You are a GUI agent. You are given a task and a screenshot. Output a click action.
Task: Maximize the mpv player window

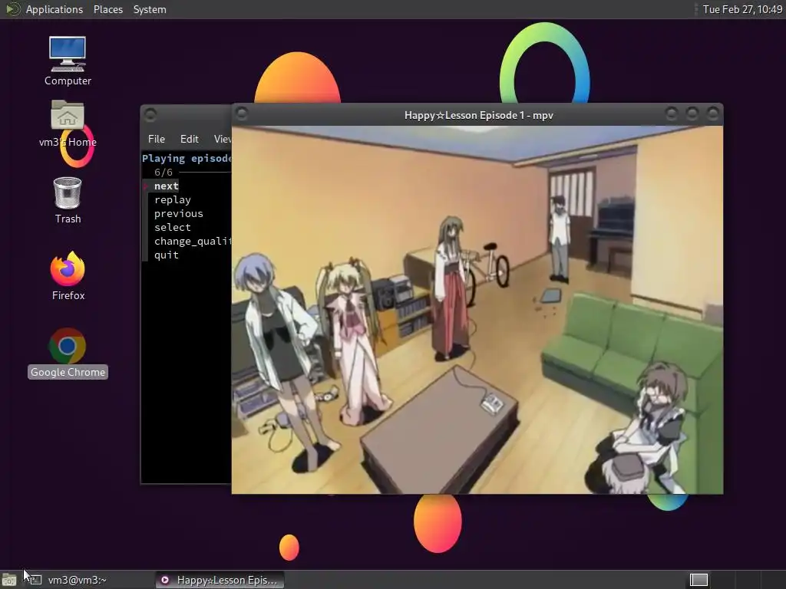click(692, 114)
